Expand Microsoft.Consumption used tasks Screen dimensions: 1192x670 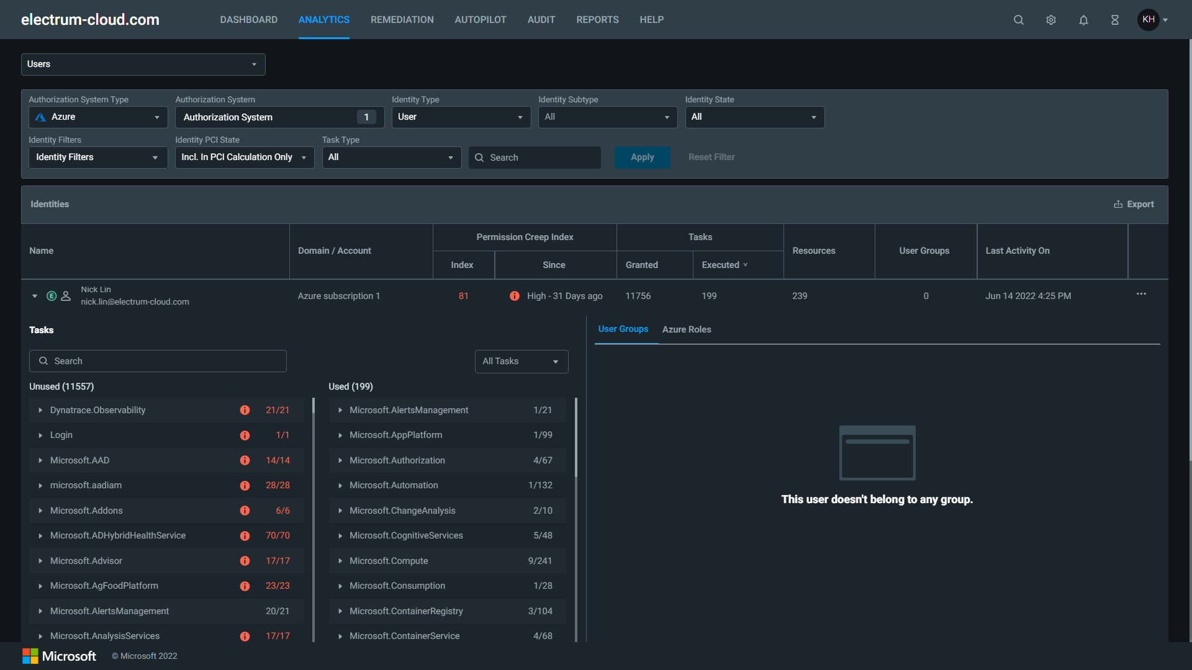340,586
